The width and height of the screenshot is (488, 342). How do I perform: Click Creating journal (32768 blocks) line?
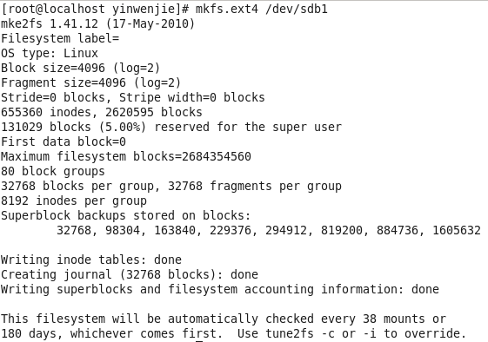click(x=130, y=274)
